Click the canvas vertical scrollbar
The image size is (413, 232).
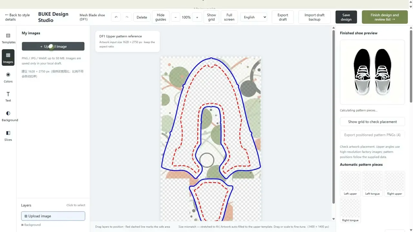coord(334,116)
